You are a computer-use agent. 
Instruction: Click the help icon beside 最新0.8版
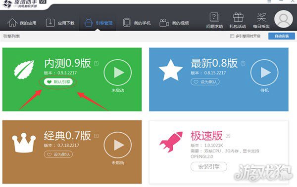tap(243, 63)
